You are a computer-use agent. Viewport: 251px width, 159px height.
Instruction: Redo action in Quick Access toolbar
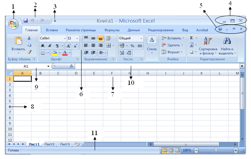(42, 21)
